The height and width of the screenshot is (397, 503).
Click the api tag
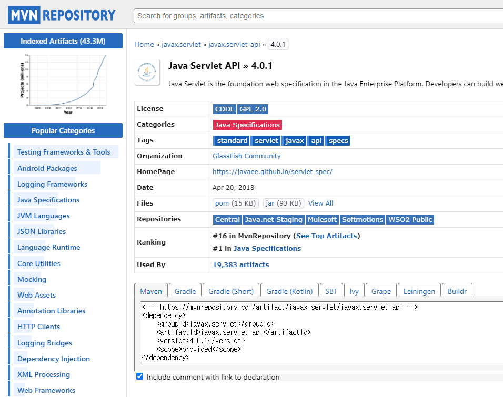[x=316, y=140]
